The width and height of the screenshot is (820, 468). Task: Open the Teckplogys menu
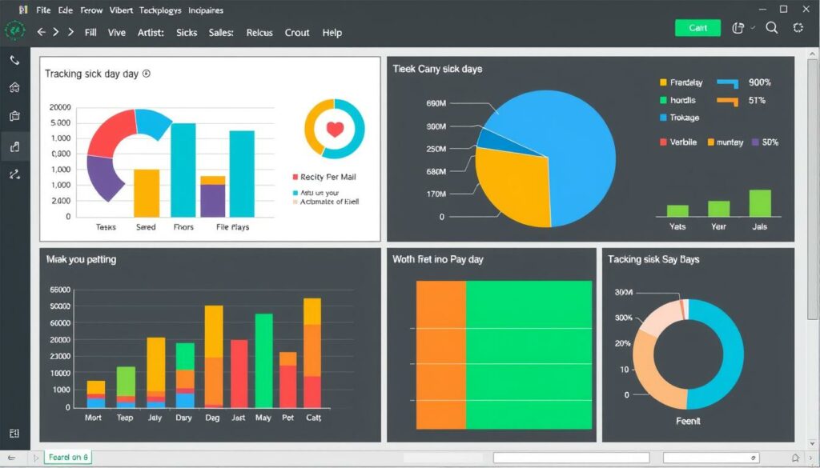160,10
